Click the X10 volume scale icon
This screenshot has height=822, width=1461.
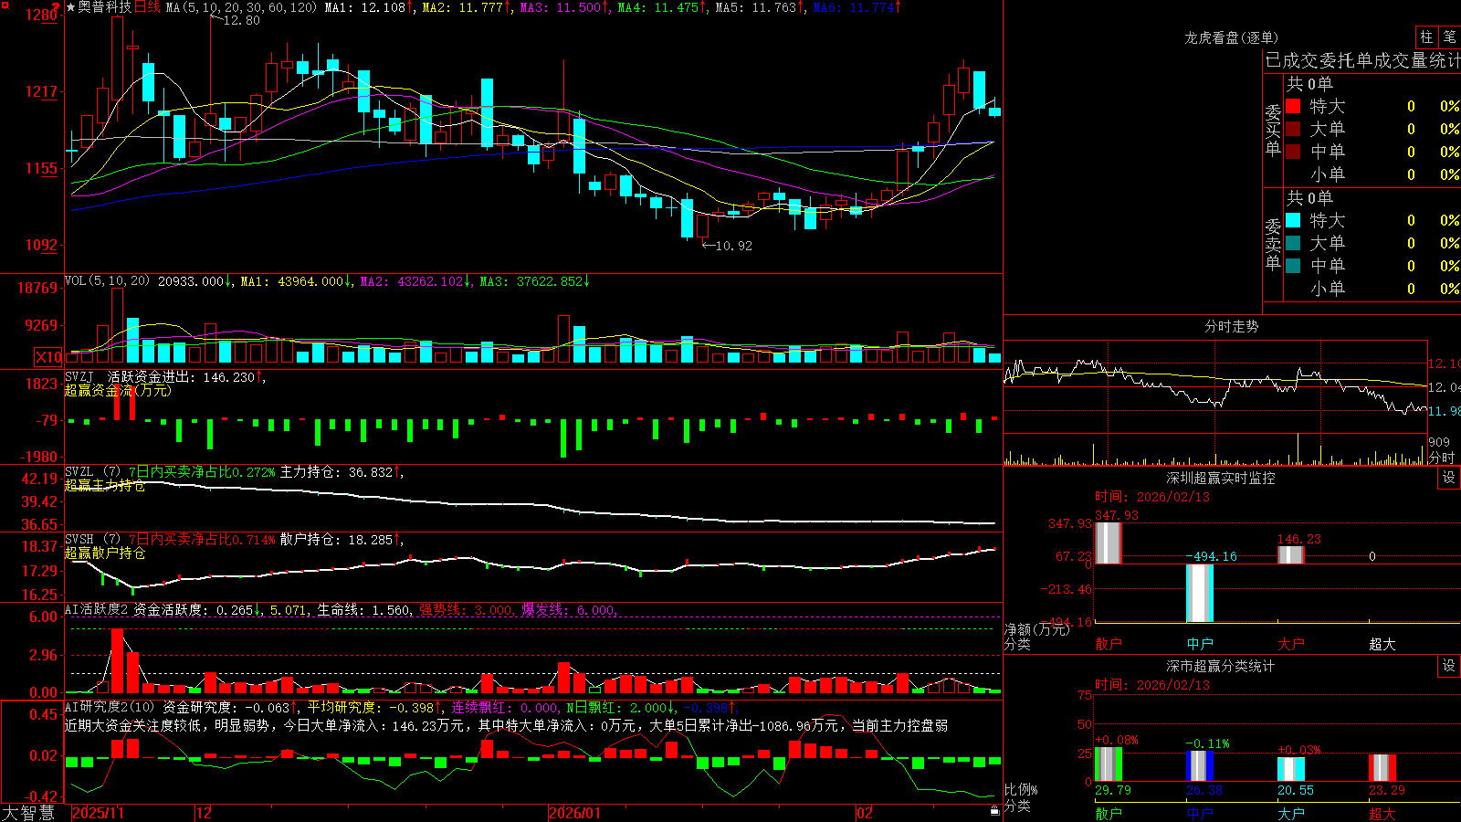(x=49, y=357)
